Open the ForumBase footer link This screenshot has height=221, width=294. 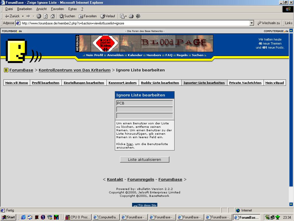pyautogui.click(x=170, y=180)
